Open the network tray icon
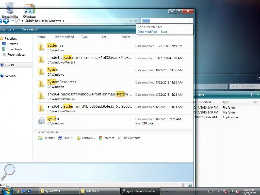This screenshot has width=260, height=195. (x=231, y=191)
